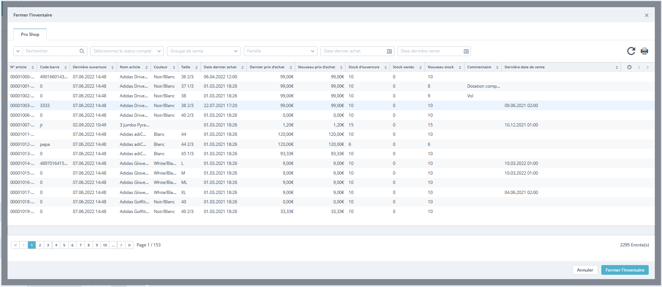Click code barre 'papa' cell
662x287 pixels.
(45, 144)
